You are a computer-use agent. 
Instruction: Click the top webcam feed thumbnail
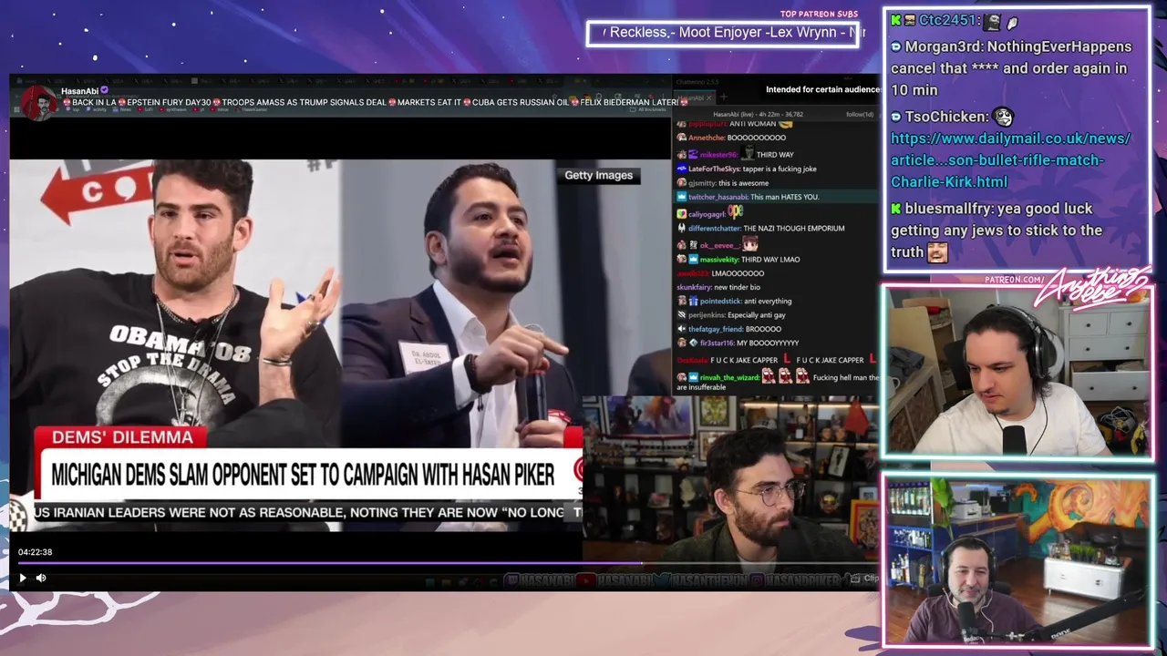(x=1017, y=372)
